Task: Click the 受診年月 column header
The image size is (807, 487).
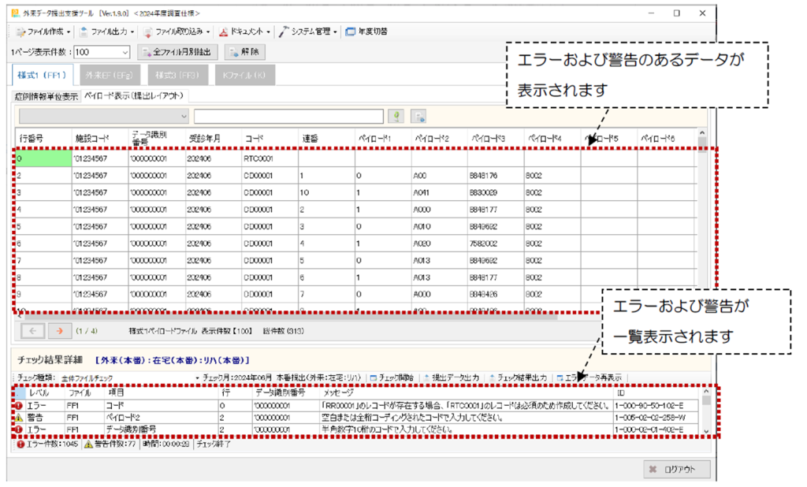Action: pos(213,139)
